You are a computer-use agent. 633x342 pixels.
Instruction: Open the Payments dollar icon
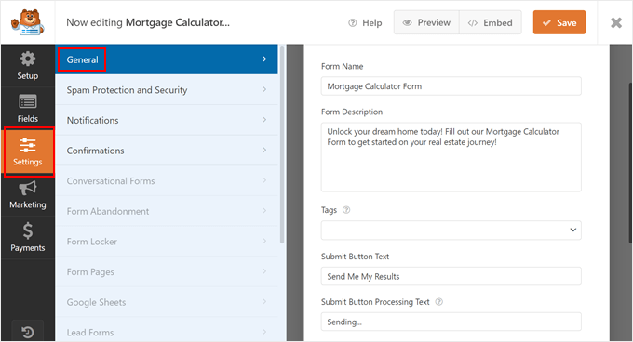pos(27,230)
